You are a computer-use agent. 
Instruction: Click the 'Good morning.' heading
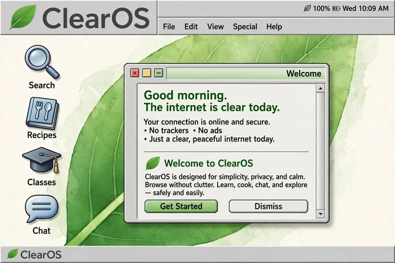[x=185, y=96]
